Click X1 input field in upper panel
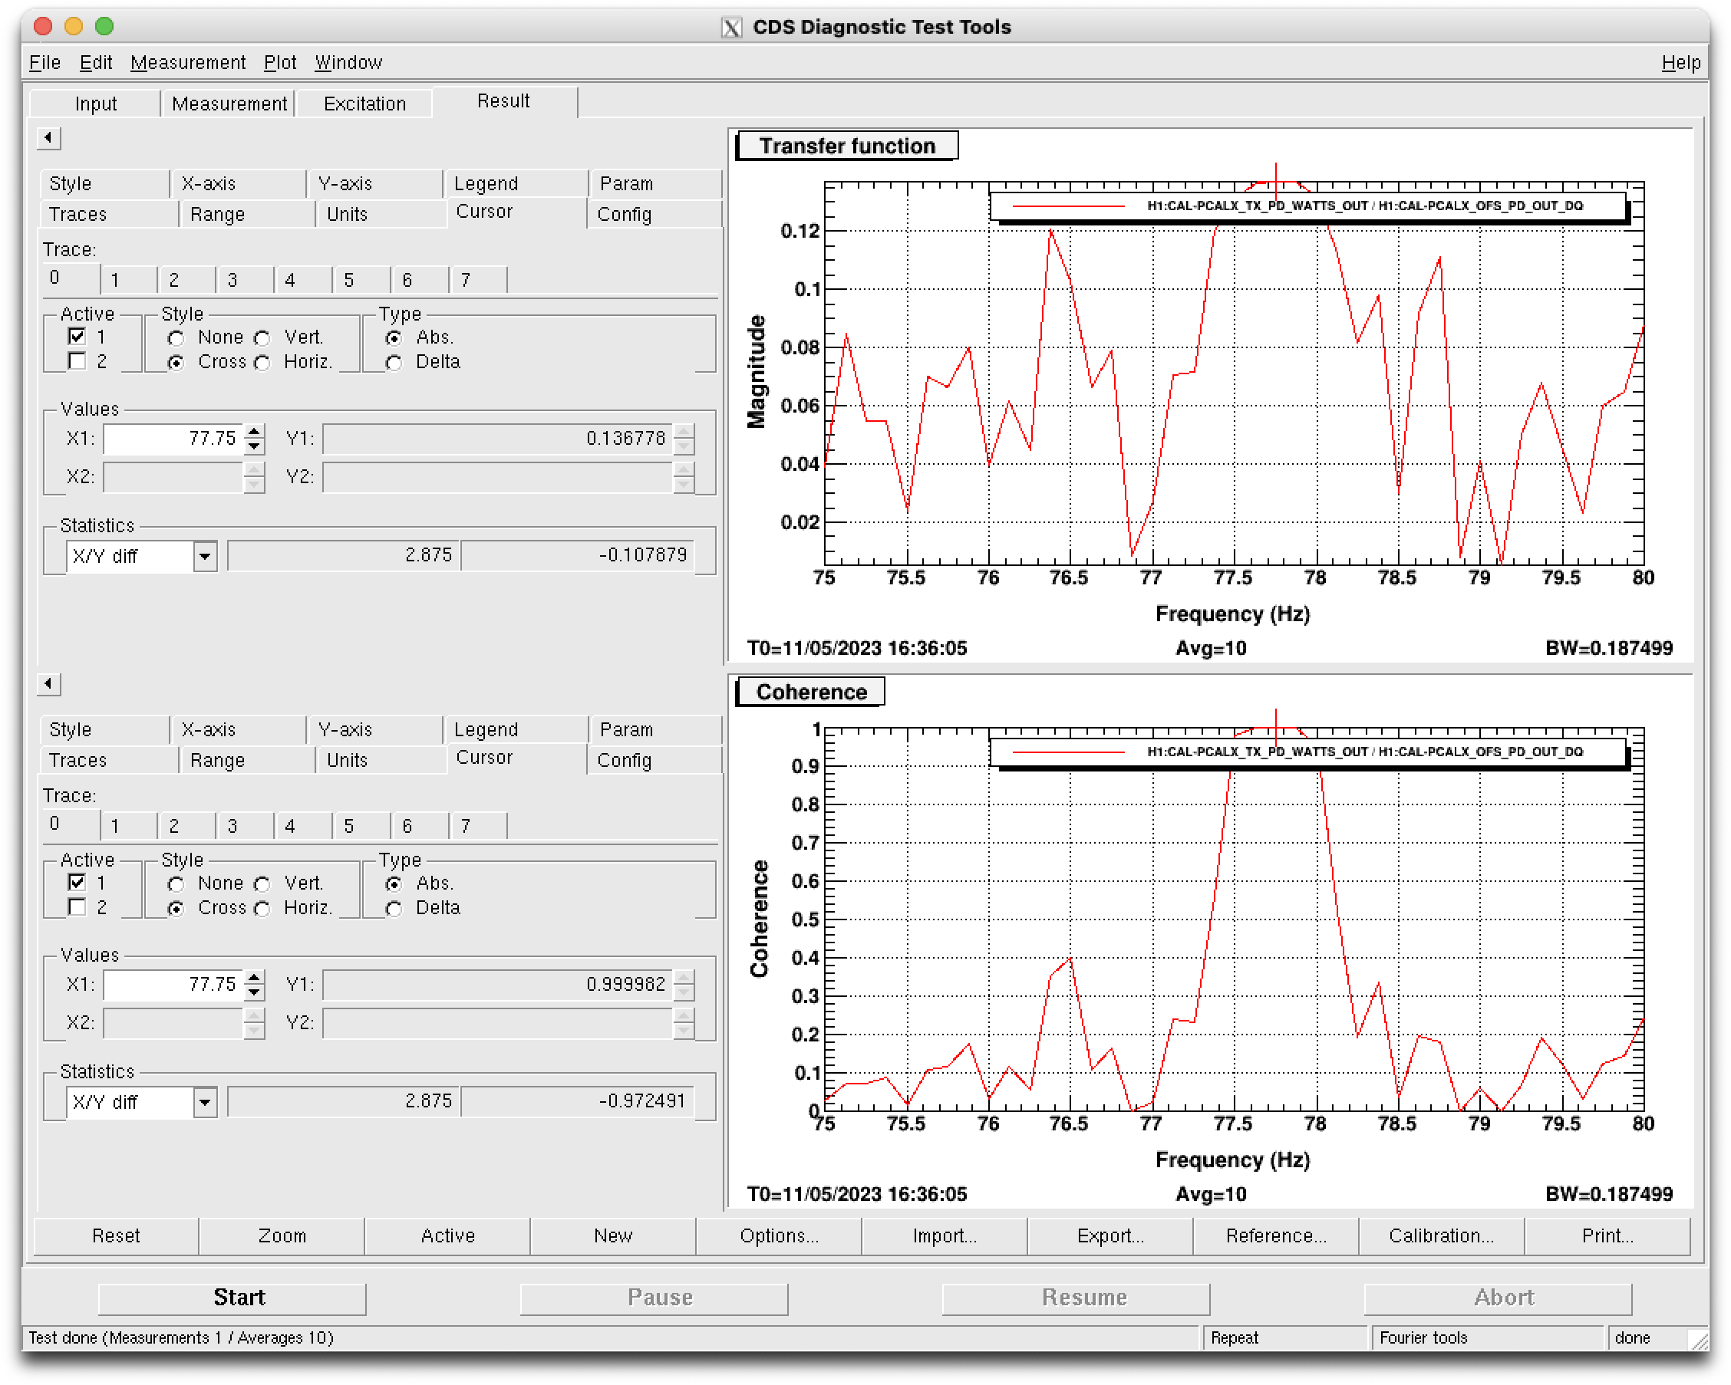 (173, 439)
